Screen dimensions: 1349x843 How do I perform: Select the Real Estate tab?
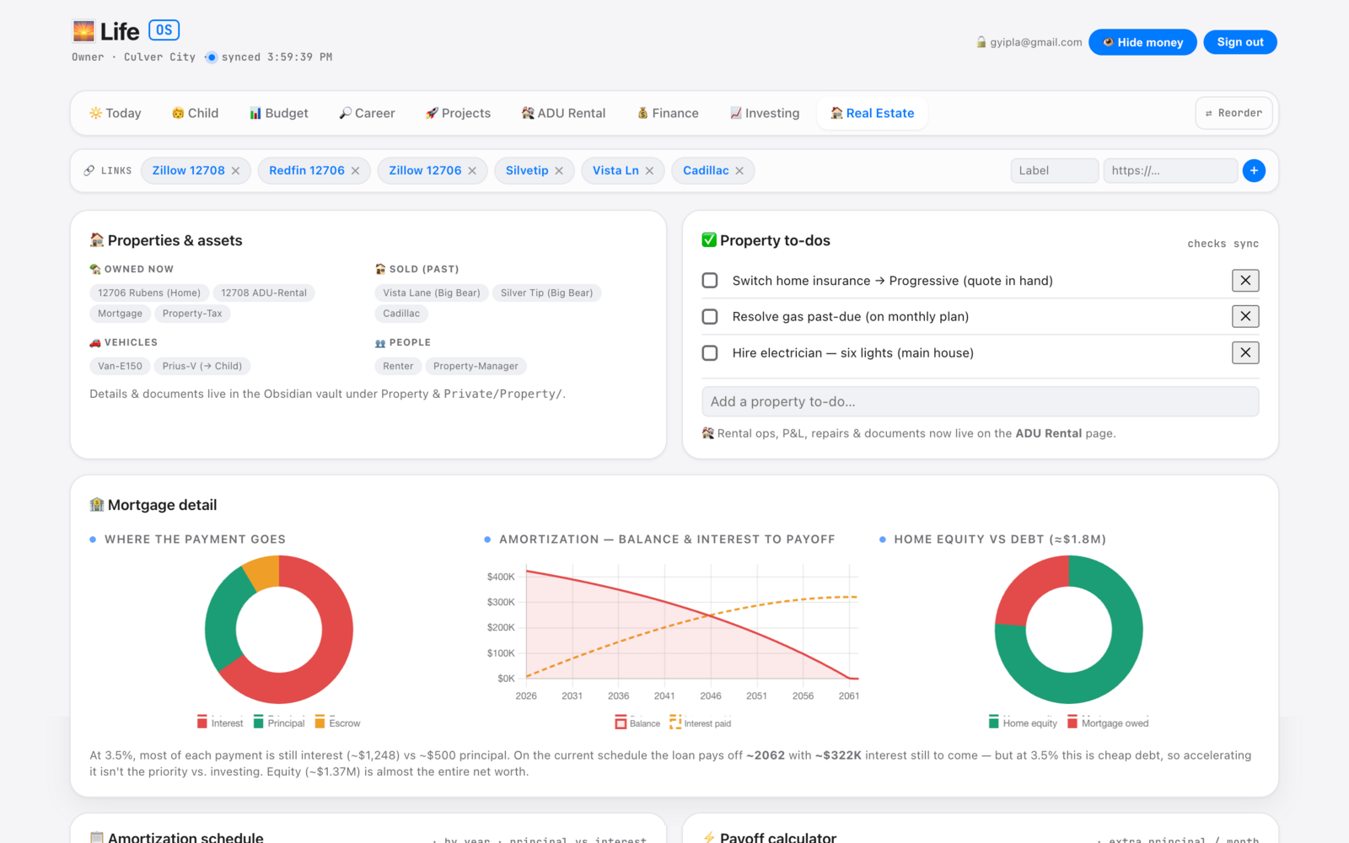[873, 113]
